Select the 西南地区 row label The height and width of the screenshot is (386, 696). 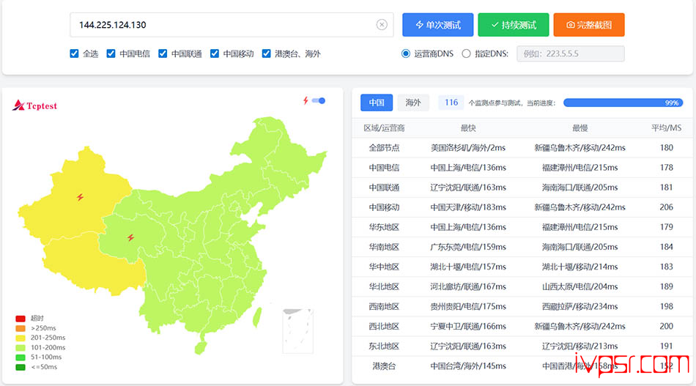point(384,307)
